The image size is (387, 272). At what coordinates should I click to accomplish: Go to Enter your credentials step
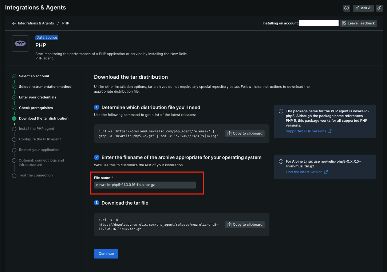[x=37, y=97]
